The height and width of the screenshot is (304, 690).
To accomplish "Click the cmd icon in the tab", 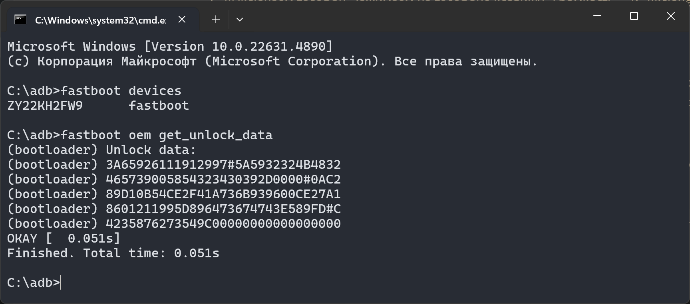I will tap(20, 20).
